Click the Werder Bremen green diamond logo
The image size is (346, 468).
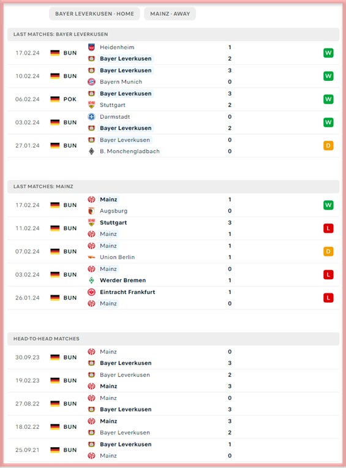click(x=92, y=281)
